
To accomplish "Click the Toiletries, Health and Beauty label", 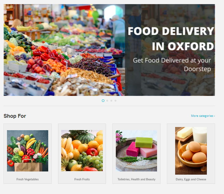I will pyautogui.click(x=136, y=179).
